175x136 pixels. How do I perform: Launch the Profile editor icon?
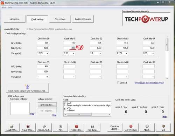pyautogui.click(x=77, y=127)
